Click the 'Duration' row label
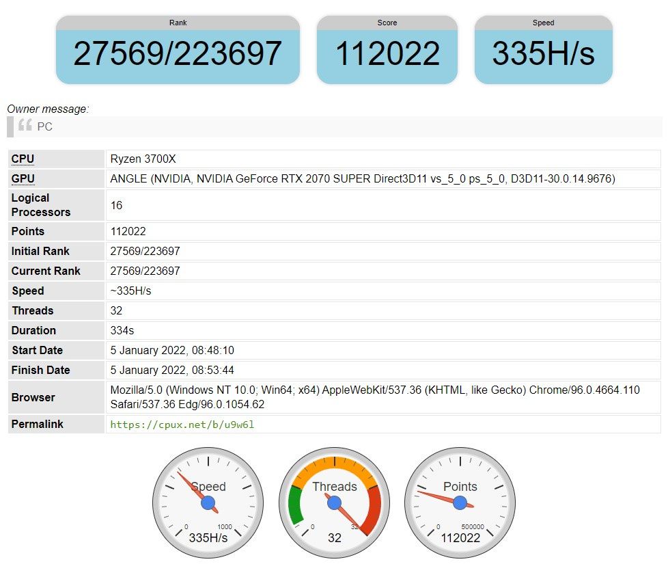Image resolution: width=668 pixels, height=564 pixels. point(33,330)
